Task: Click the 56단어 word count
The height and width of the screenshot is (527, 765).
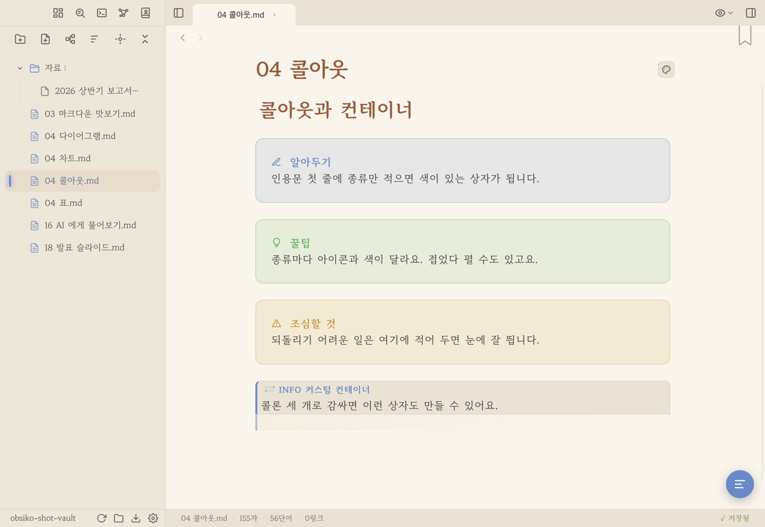Action: tap(280, 518)
